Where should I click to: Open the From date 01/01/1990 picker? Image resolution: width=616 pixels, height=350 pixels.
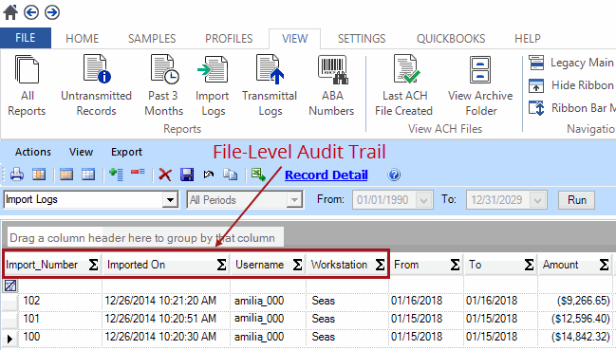point(423,200)
